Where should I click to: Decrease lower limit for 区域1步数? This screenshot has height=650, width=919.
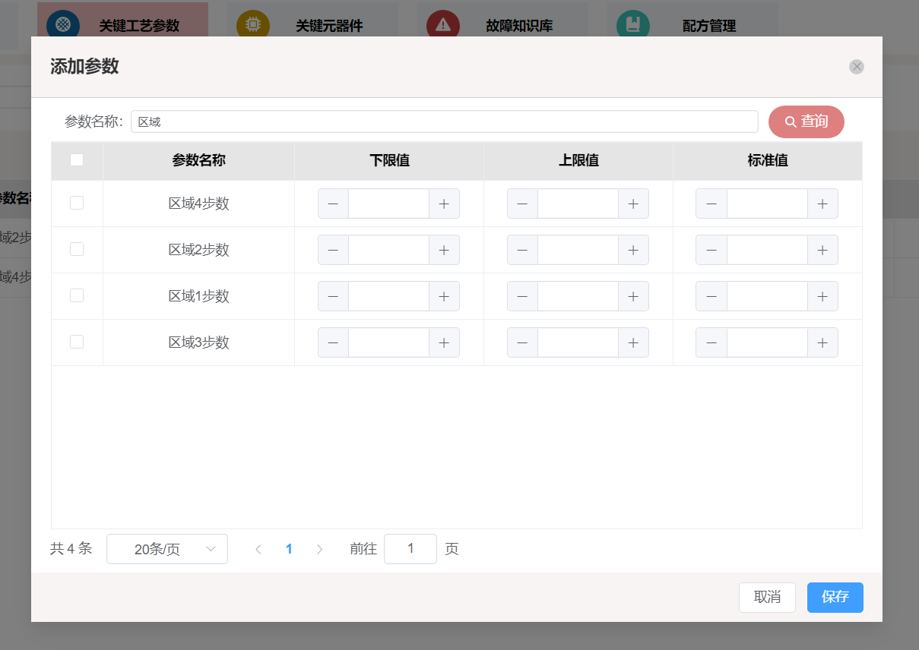click(333, 296)
